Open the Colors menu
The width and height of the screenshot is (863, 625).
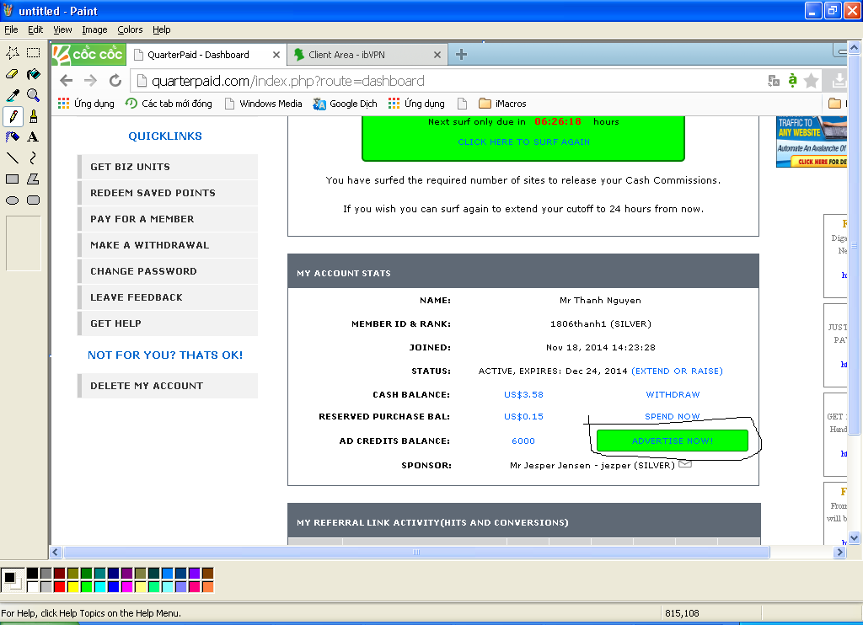click(x=130, y=29)
